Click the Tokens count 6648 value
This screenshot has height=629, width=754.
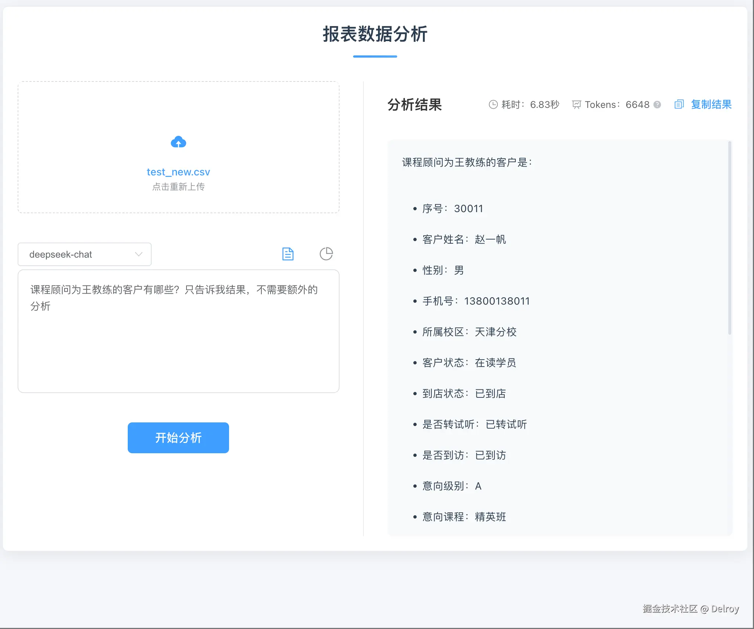click(638, 104)
